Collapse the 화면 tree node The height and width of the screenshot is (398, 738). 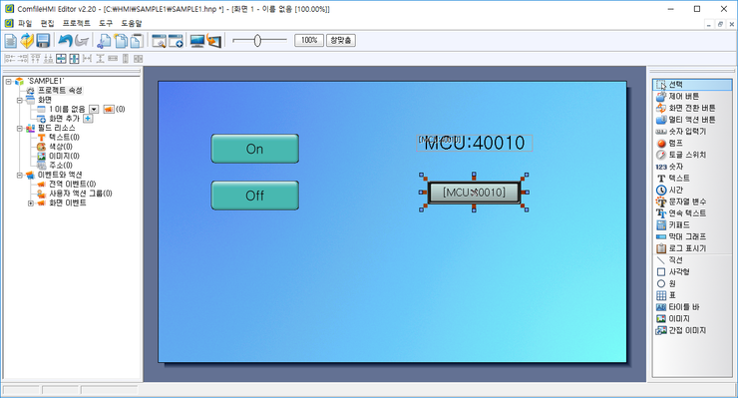19,100
